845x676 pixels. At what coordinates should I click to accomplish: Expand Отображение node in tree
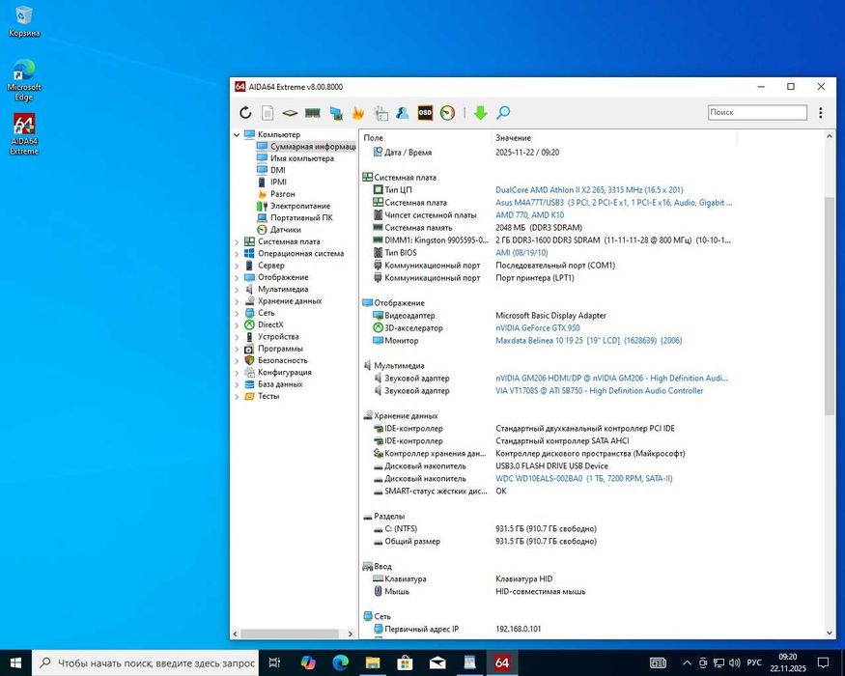pos(237,277)
